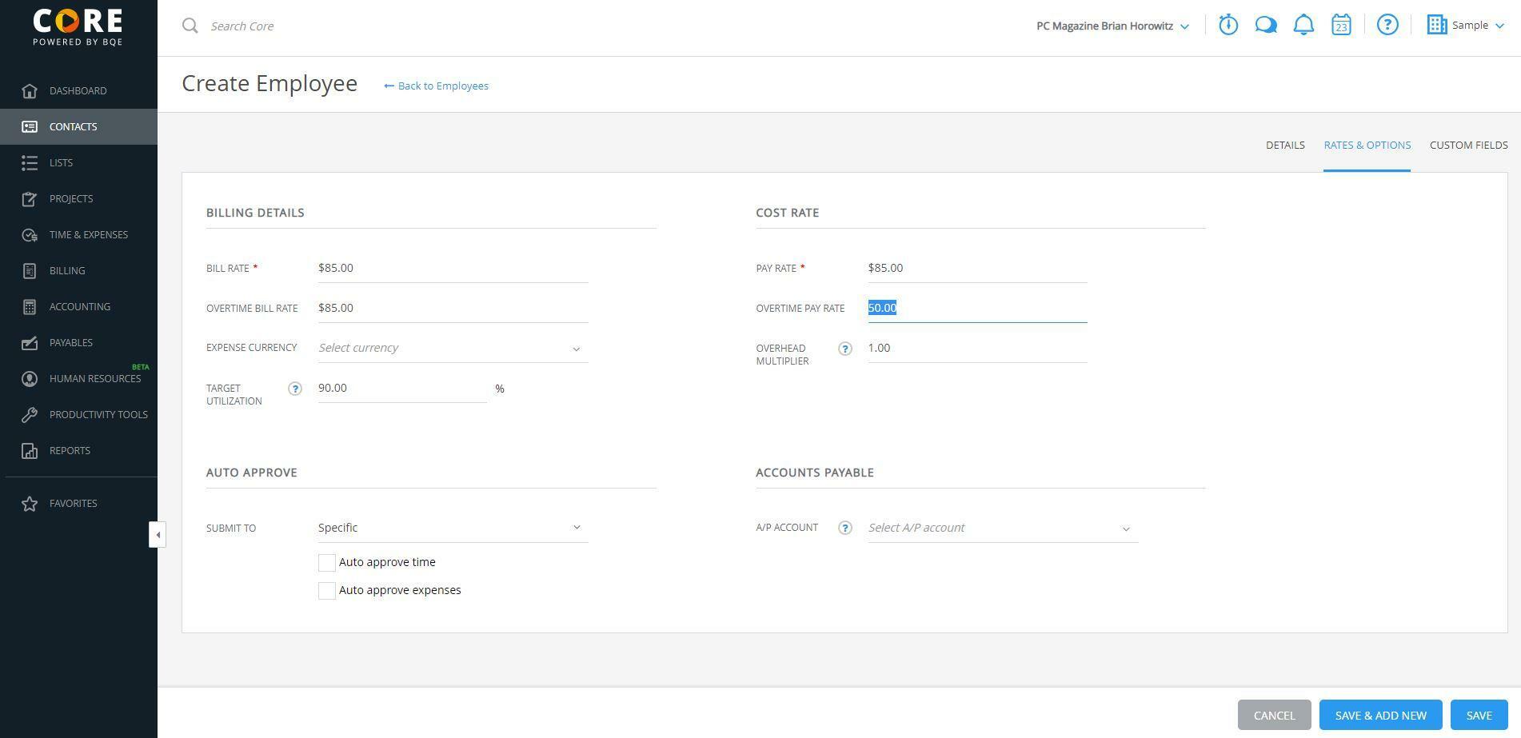
Task: Collapse the left sidebar panel
Action: (158, 535)
